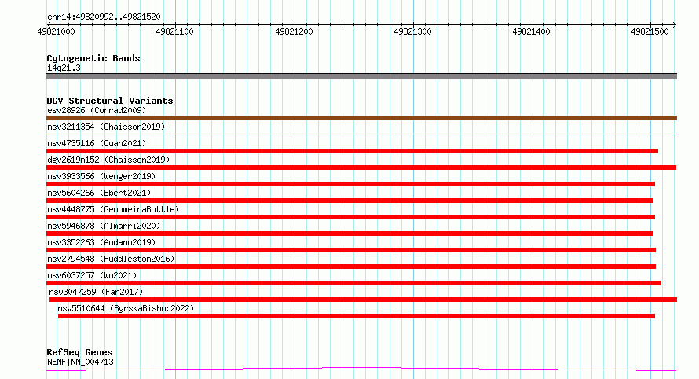Select the red bar under nsv4448775
This screenshot has width=699, height=379.
(351, 217)
